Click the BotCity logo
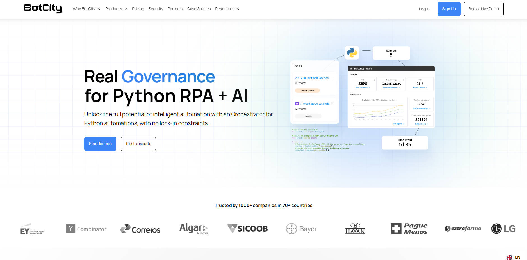Screen dimensions: 527x260 pyautogui.click(x=42, y=8)
